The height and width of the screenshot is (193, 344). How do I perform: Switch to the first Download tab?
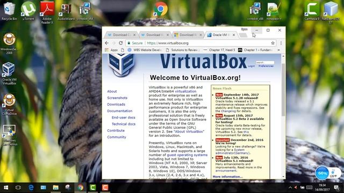coord(121,35)
